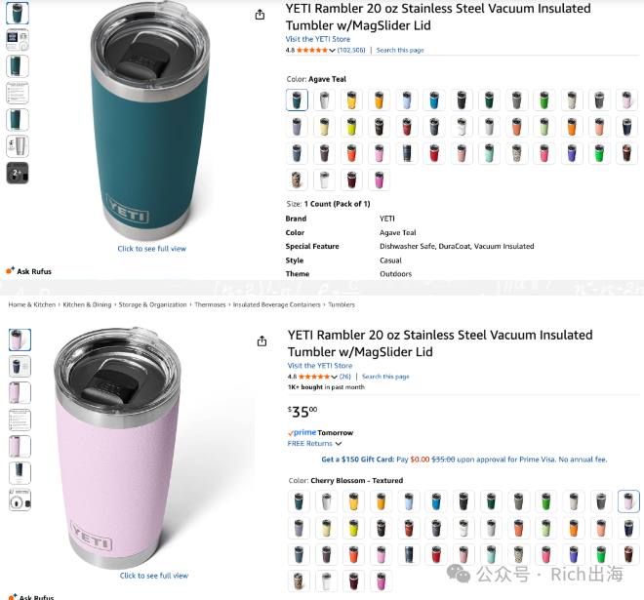
Task: Open the Kitchen & Dining breadcrumb
Action: [x=87, y=304]
